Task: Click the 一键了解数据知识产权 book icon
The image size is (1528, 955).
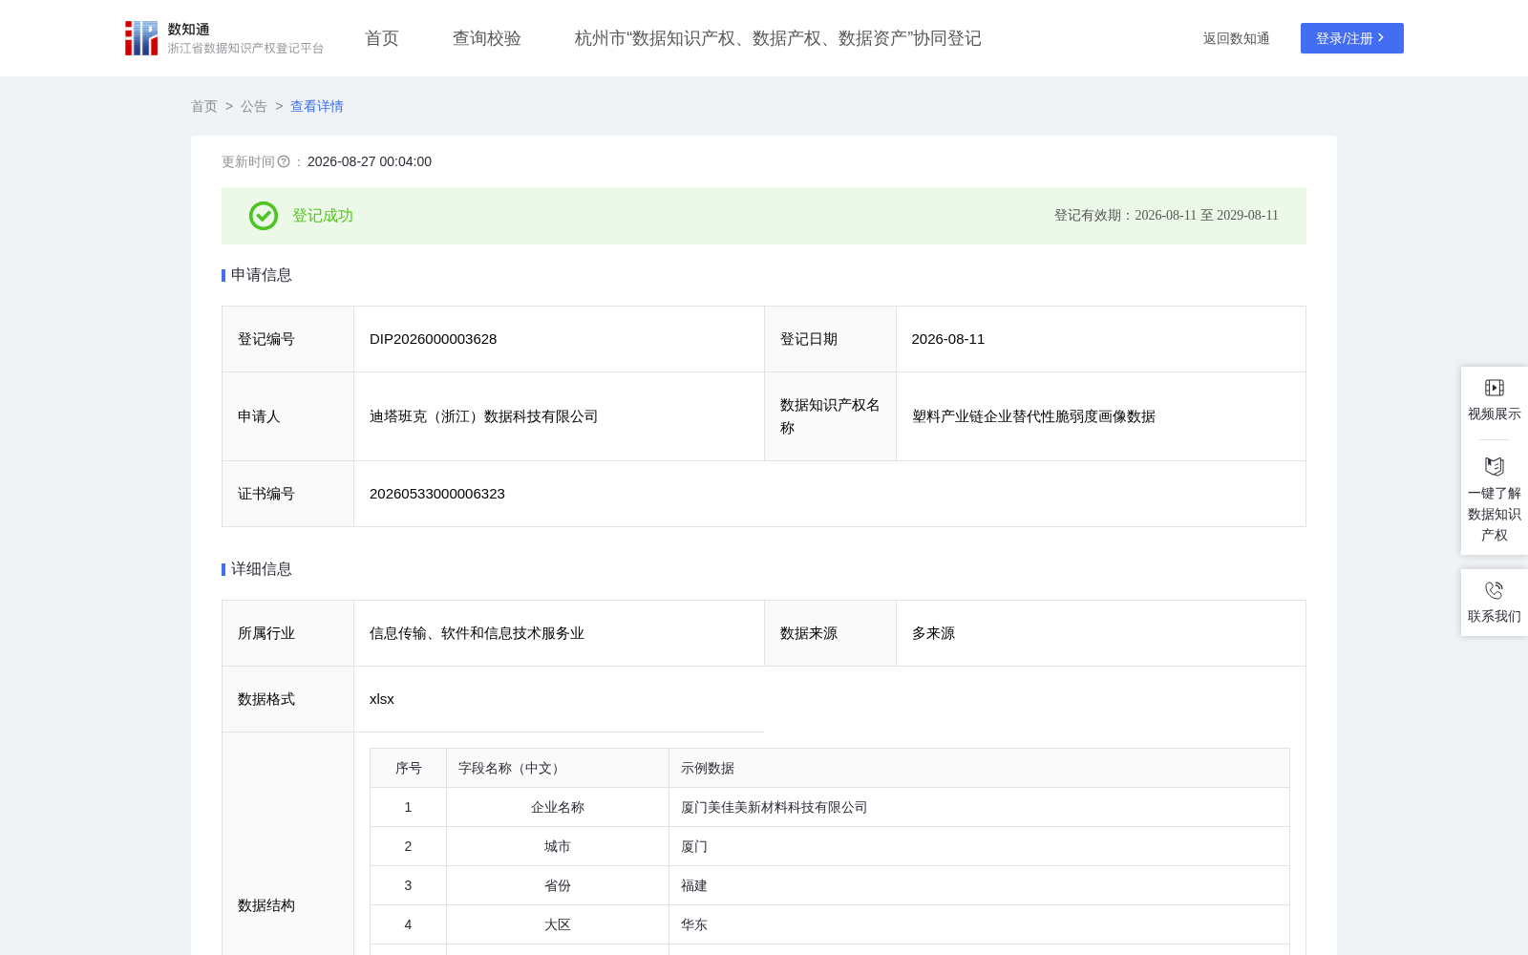Action: pos(1495,466)
